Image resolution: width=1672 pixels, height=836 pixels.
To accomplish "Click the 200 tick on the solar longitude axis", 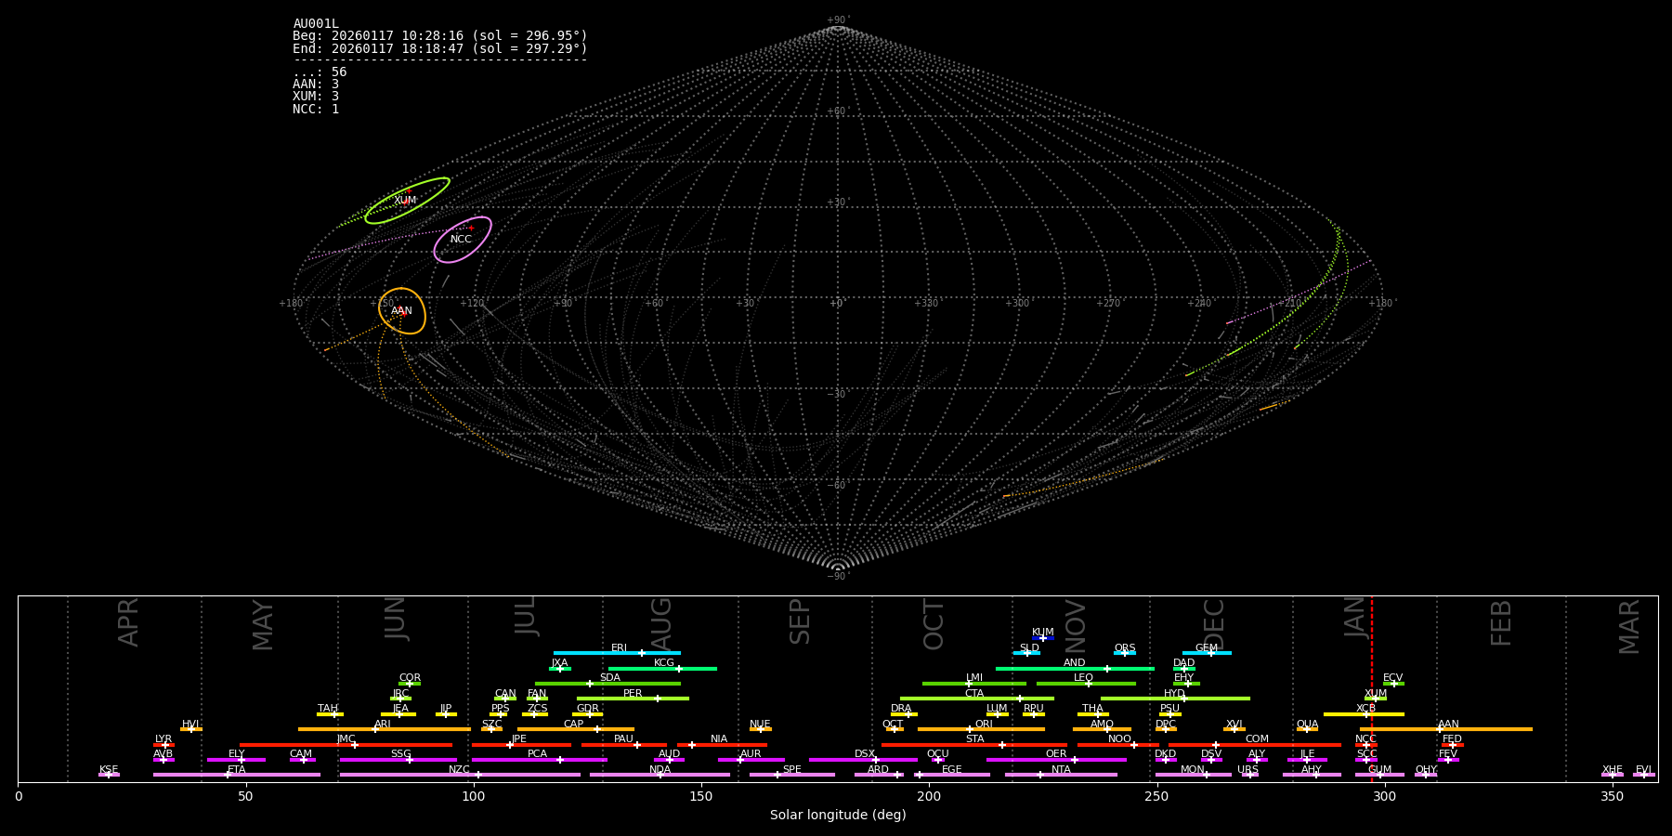I will pos(929,796).
